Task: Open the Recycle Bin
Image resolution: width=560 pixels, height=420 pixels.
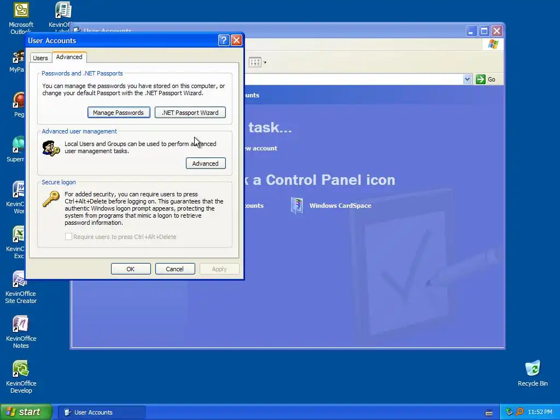Action: pos(533,374)
